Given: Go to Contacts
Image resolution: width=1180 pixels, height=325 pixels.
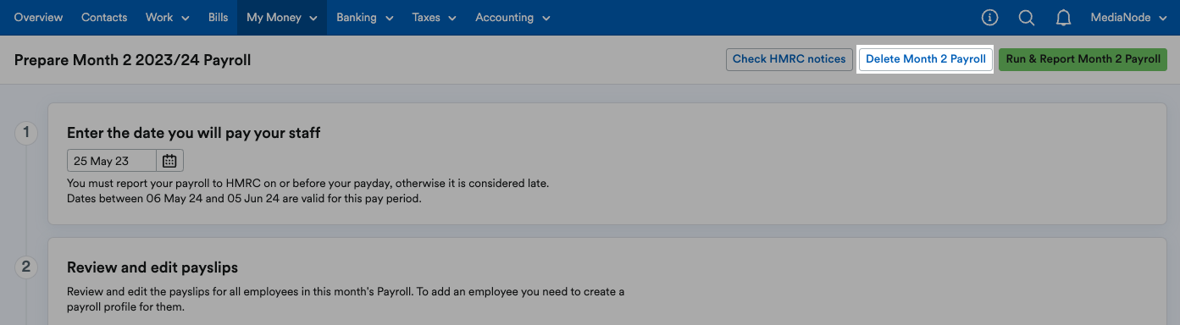Looking at the screenshot, I should pos(104,18).
